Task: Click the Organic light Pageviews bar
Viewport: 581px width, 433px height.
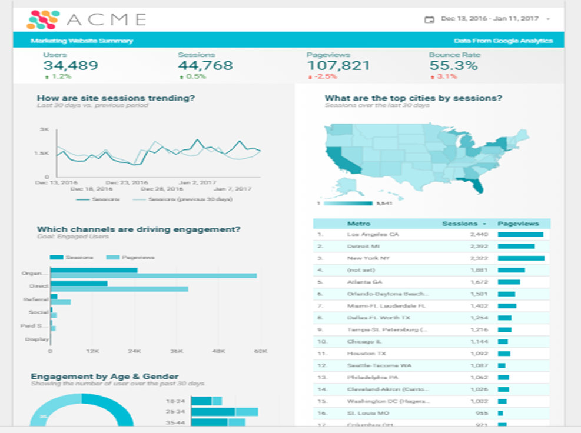Action: tap(154, 275)
